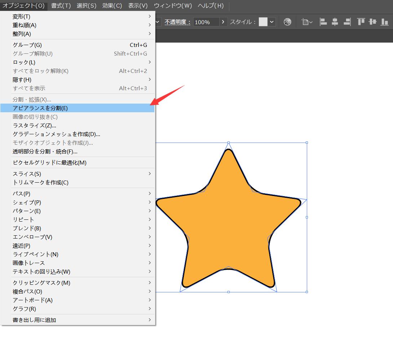Click the top-center bounding box handle
Image resolution: width=393 pixels, height=340 pixels.
coord(229,143)
